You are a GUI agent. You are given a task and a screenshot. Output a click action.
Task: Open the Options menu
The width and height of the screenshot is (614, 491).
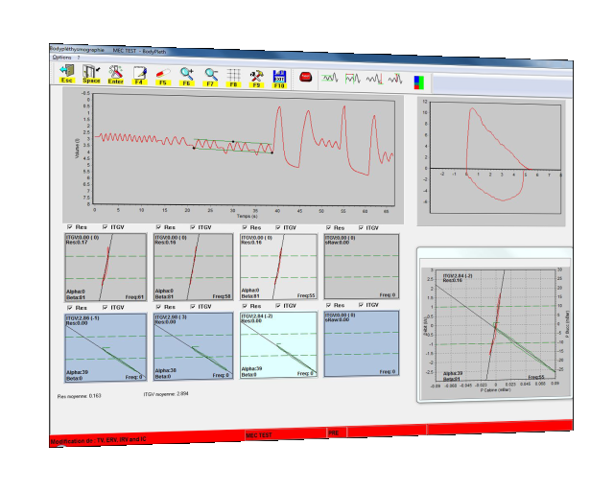click(62, 58)
